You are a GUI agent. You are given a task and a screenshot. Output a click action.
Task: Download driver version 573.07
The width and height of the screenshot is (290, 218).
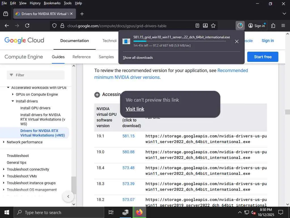[128, 200]
